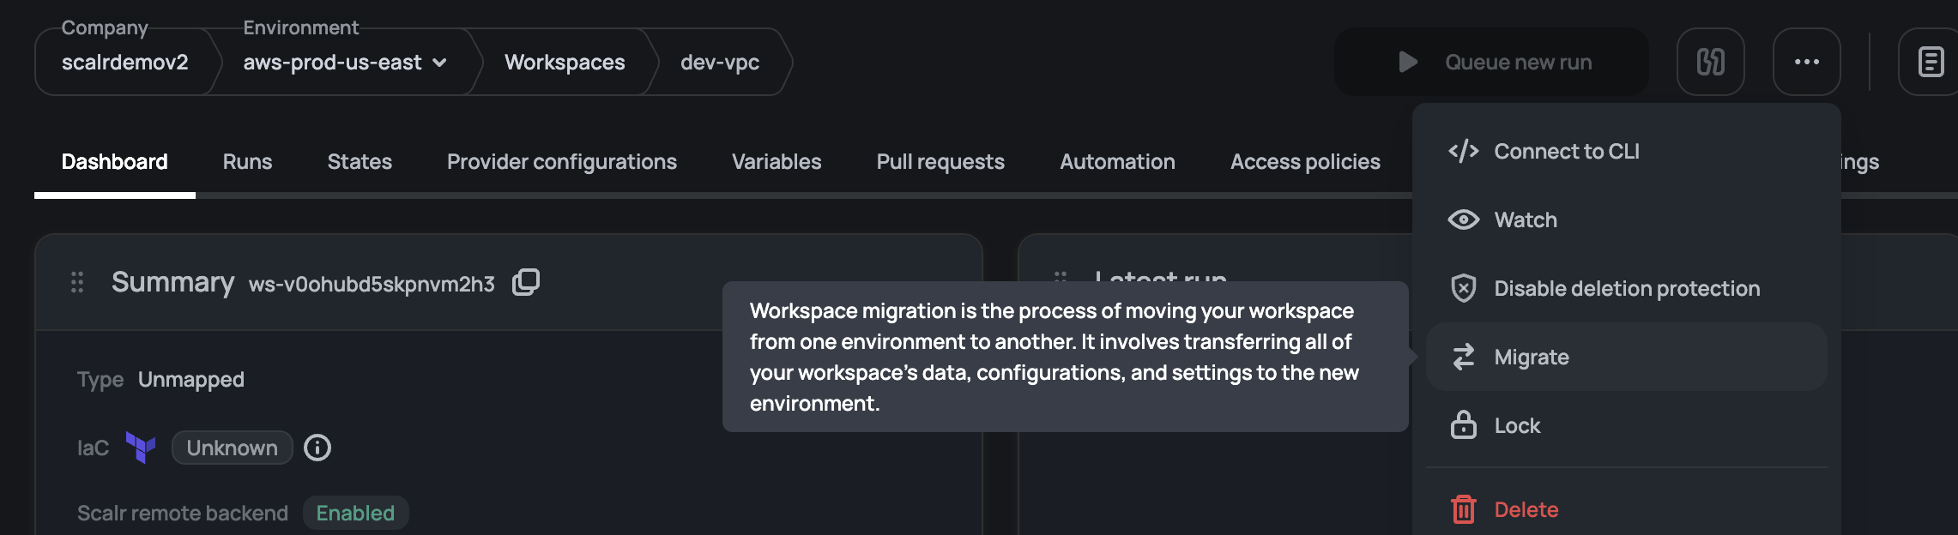The height and width of the screenshot is (535, 1958).
Task: Open the three-dots more actions button
Action: [1807, 62]
